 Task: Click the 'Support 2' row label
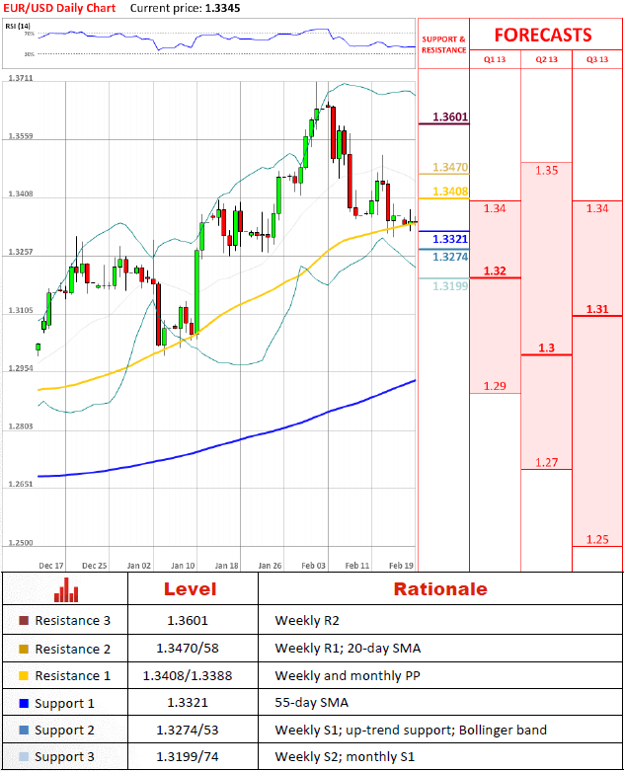click(64, 731)
